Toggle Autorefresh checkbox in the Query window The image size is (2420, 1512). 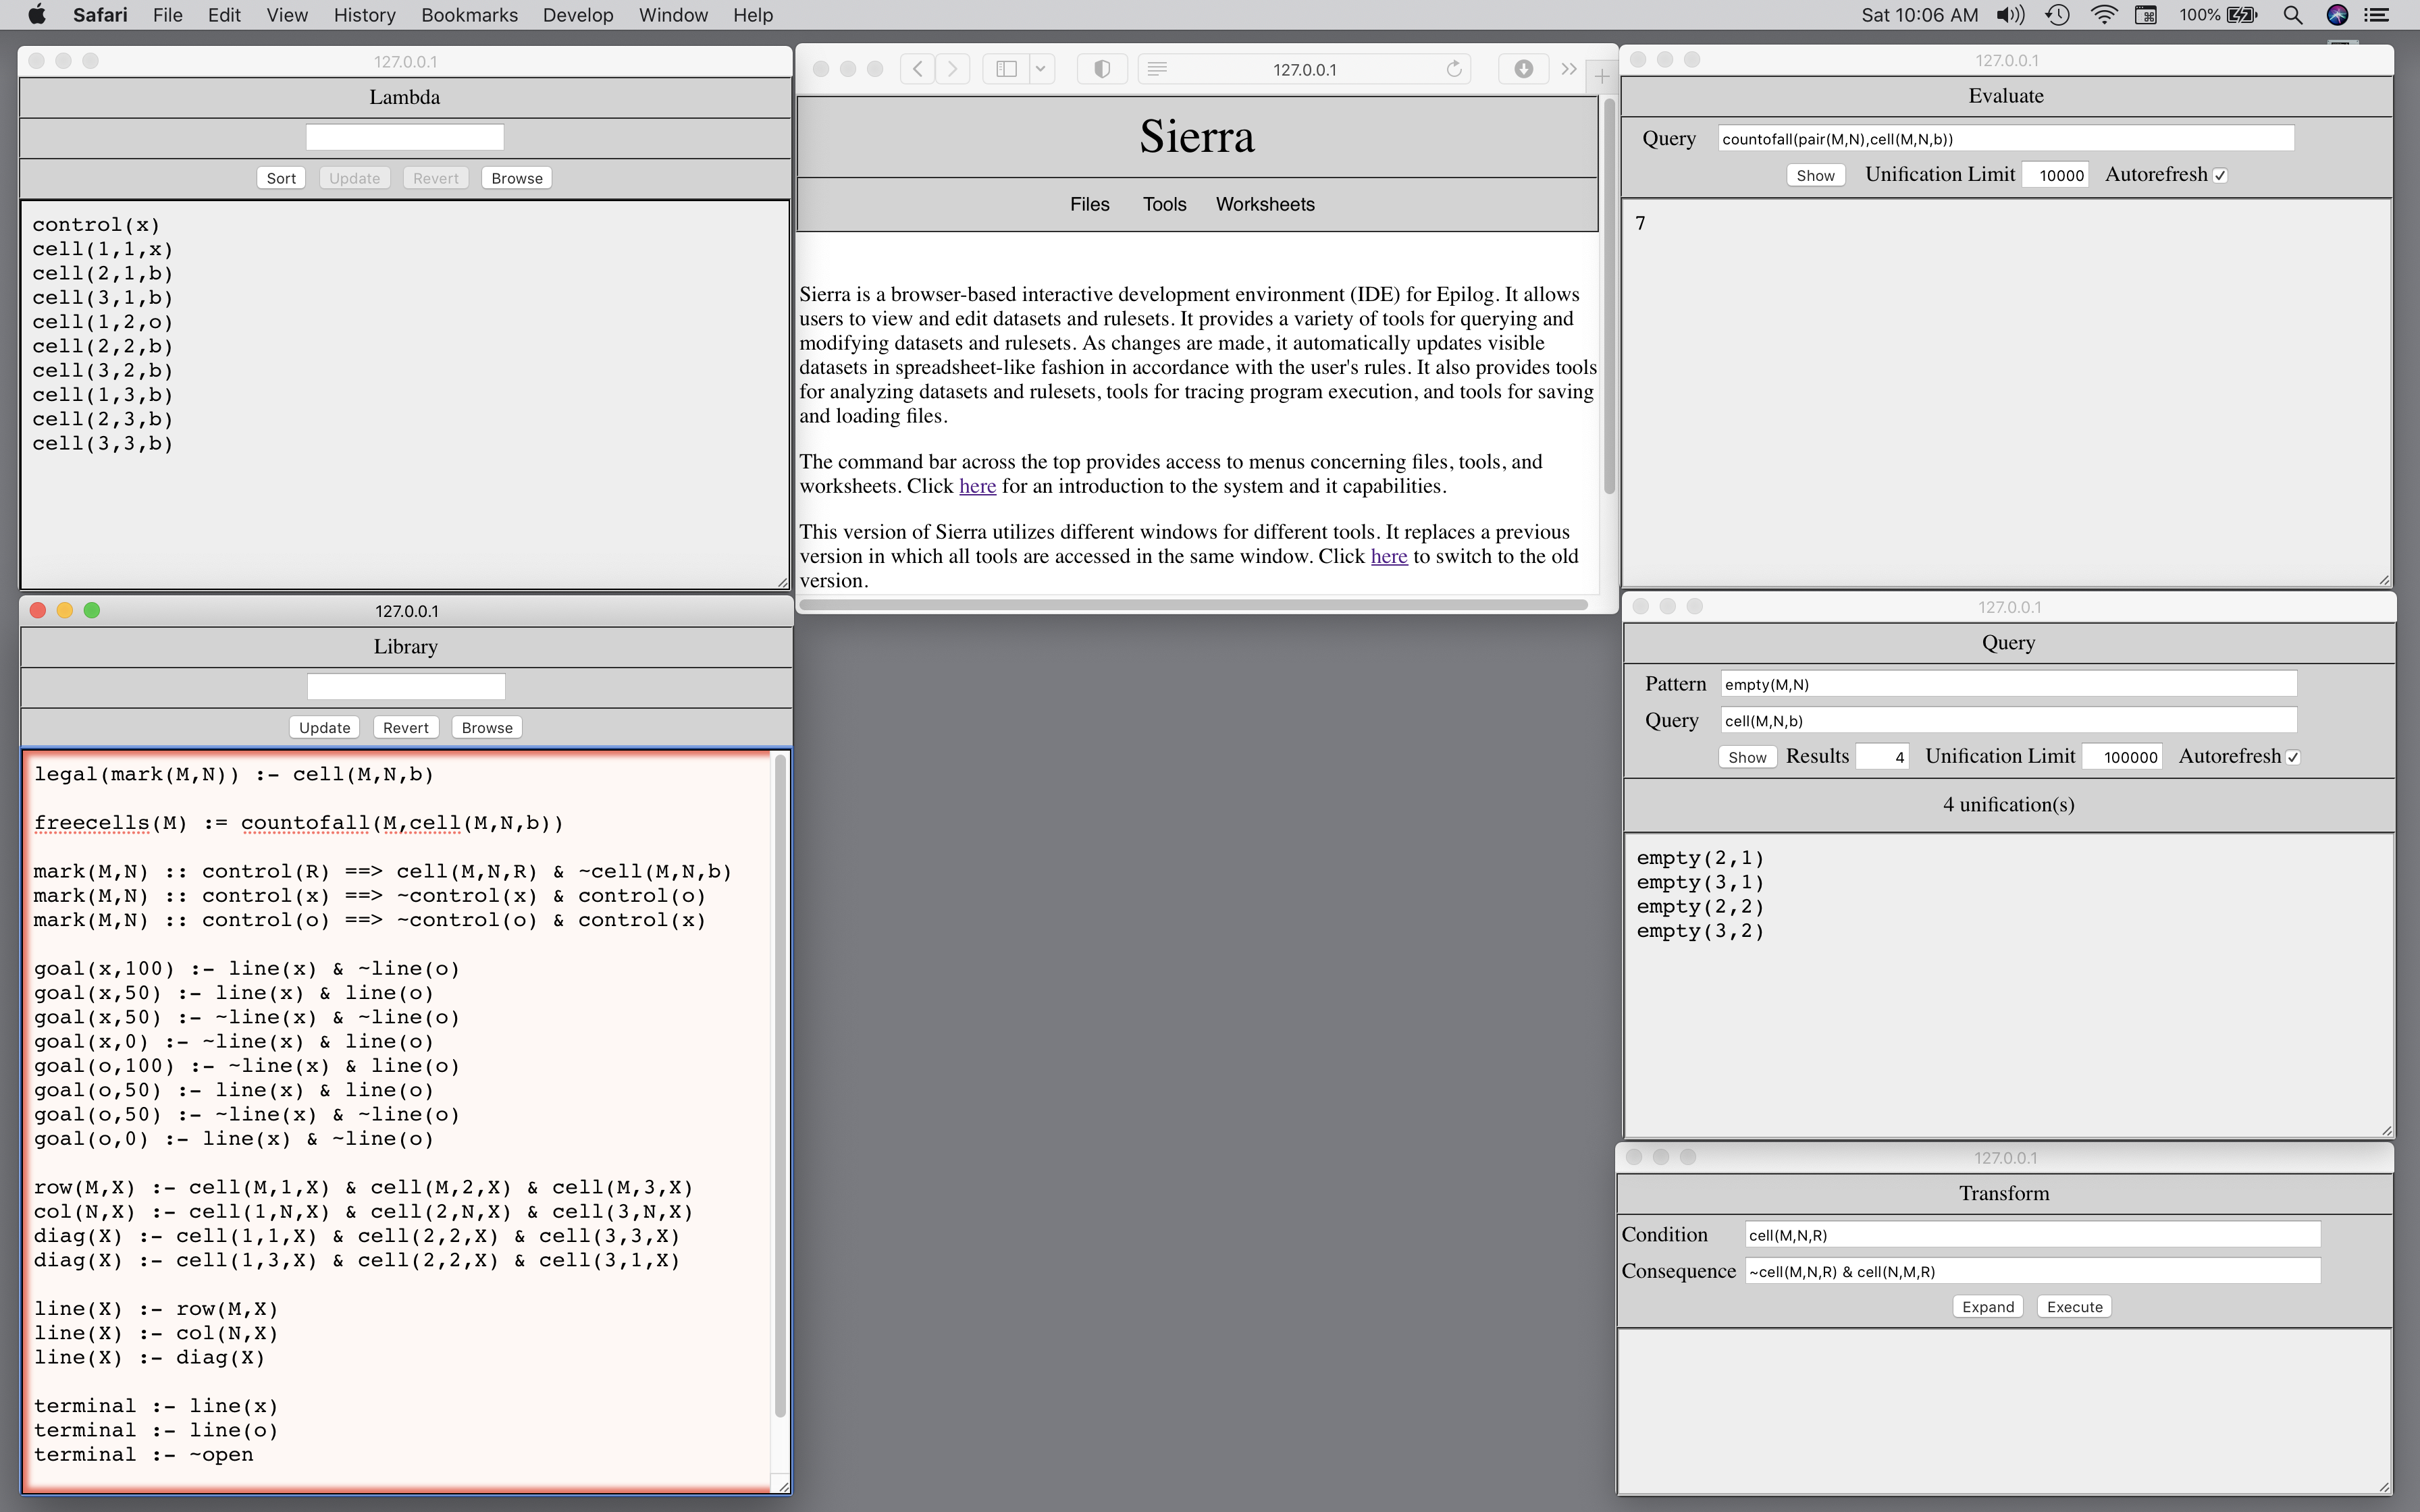[x=2293, y=757]
